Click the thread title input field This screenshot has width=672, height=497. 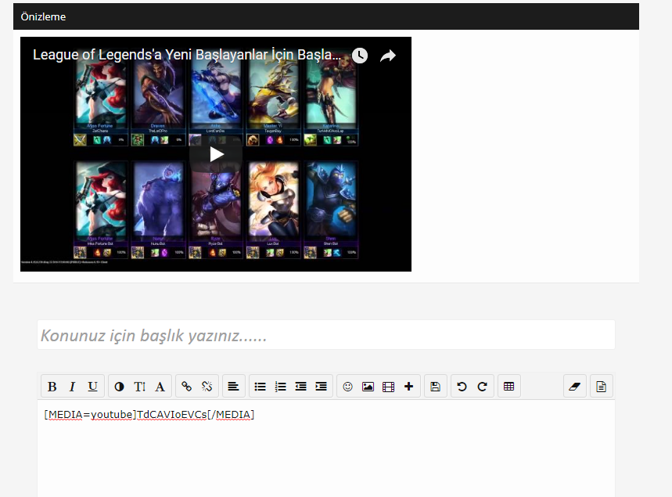pos(326,334)
